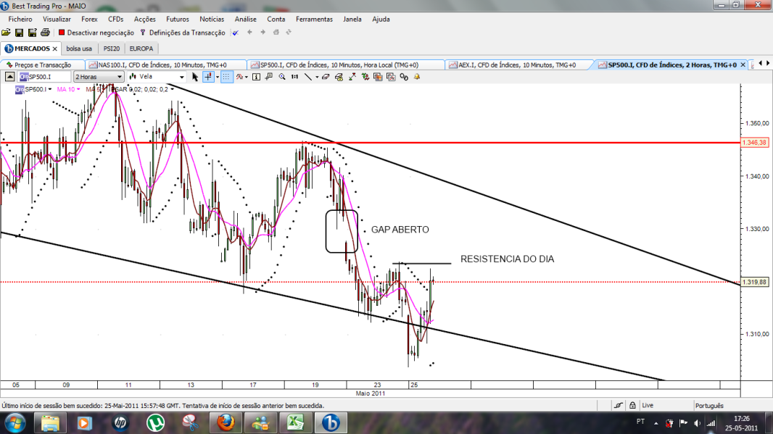Click the 'Live' status bar text
Image resolution: width=773 pixels, height=434 pixels.
[648, 406]
